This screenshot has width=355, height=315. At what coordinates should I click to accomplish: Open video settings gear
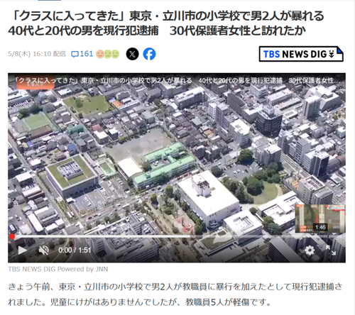(310, 250)
